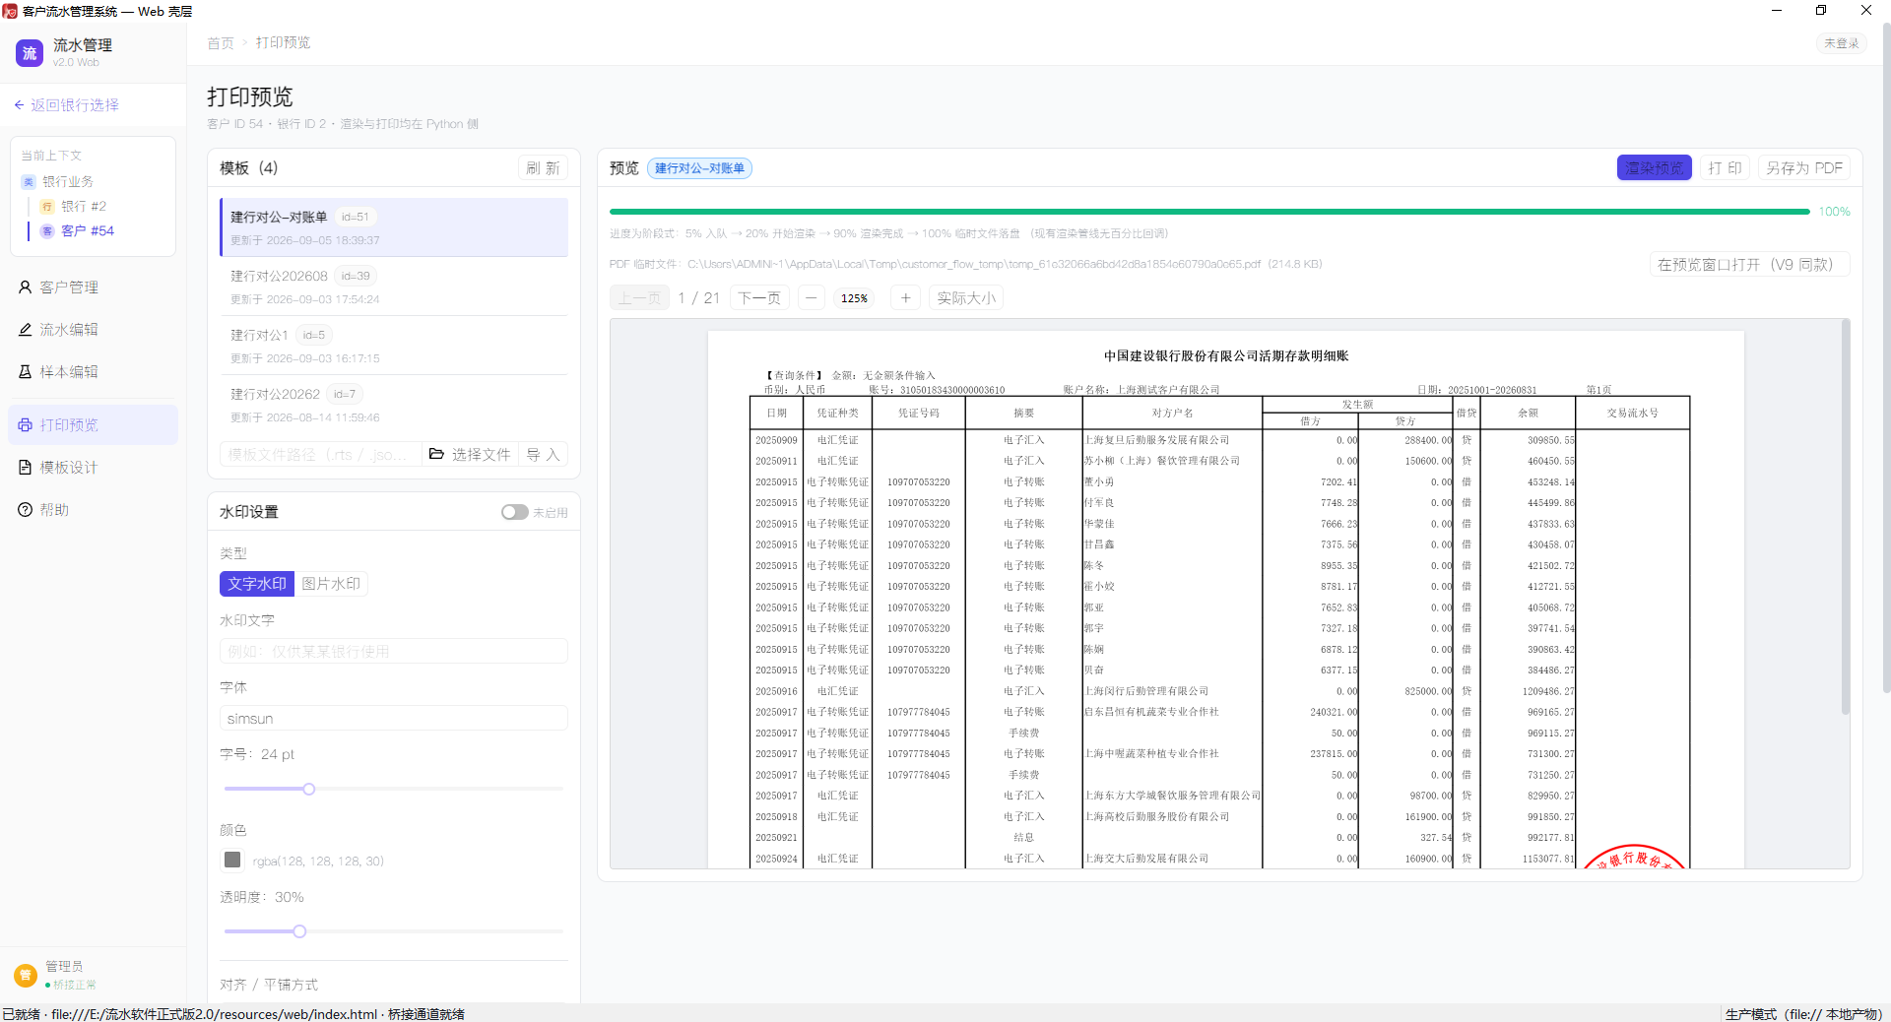Image resolution: width=1891 pixels, height=1022 pixels.
Task: Focus the 水印文字 input field
Action: pyautogui.click(x=394, y=652)
